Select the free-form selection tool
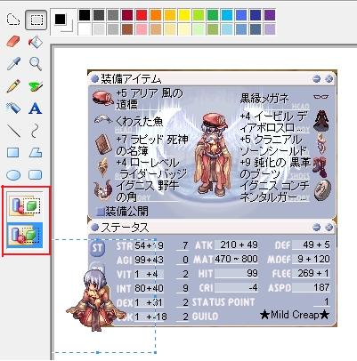 click(13, 20)
